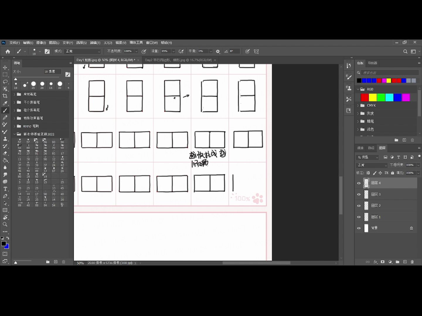Select the Horizontal Type tool
422x316 pixels.
click(5, 189)
